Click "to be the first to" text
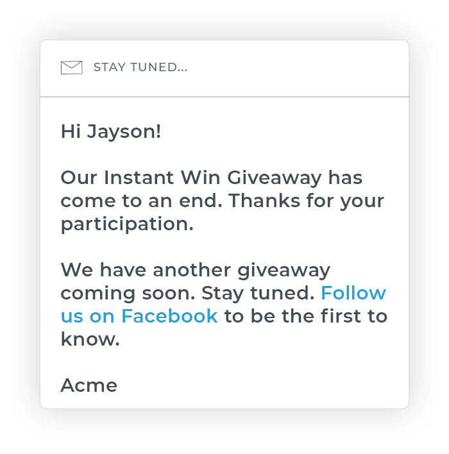 coord(305,316)
